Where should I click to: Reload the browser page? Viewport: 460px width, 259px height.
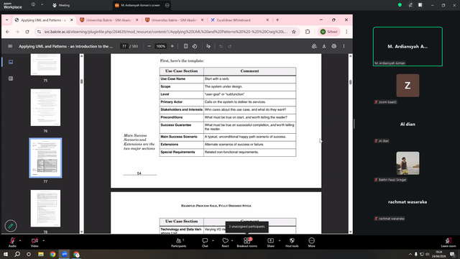[x=27, y=32]
